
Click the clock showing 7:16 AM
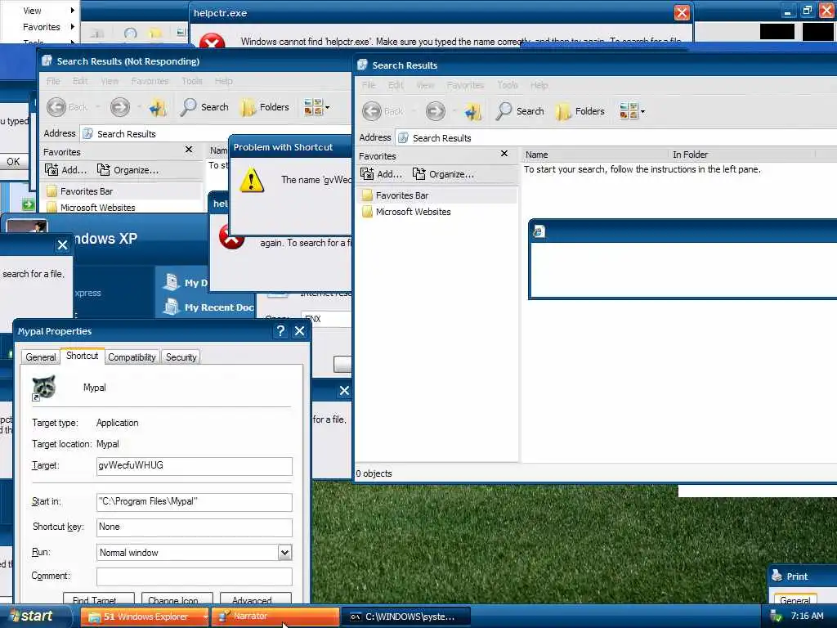pyautogui.click(x=807, y=617)
